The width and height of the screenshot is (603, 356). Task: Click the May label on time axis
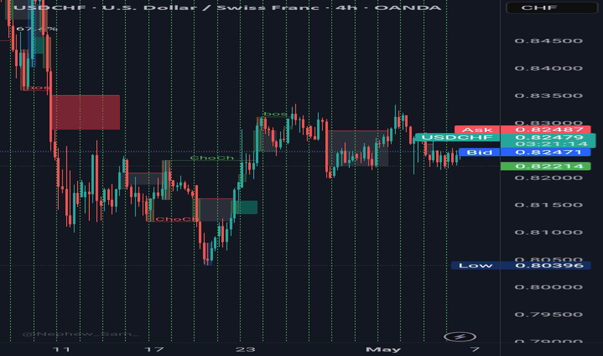point(383,350)
